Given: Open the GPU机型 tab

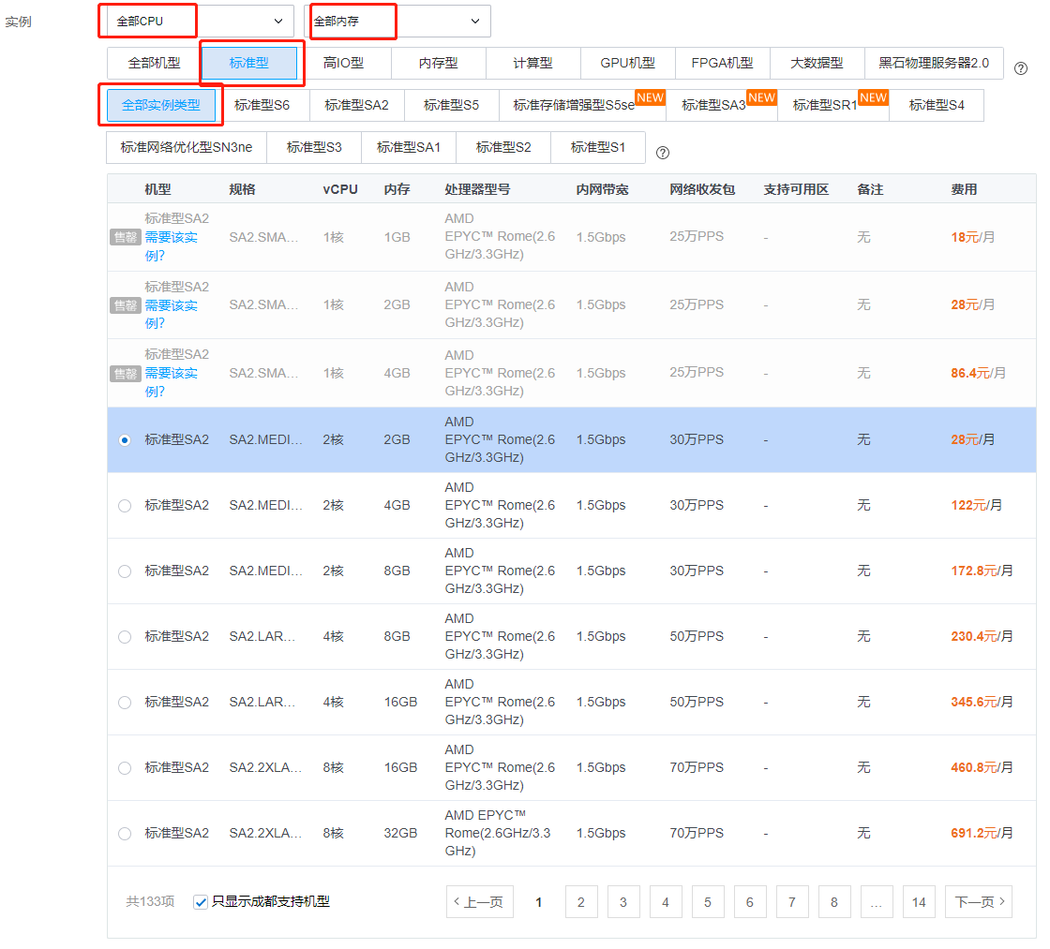Looking at the screenshot, I should coord(628,63).
